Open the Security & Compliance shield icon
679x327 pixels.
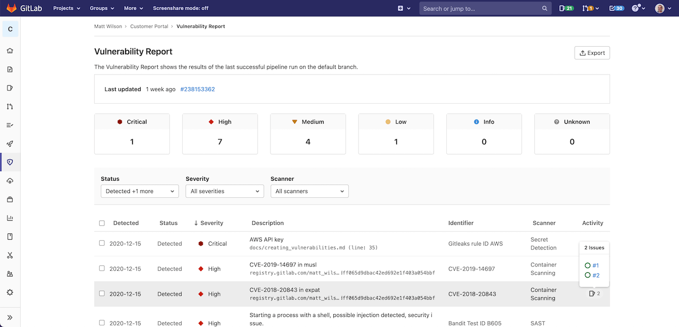[10, 162]
